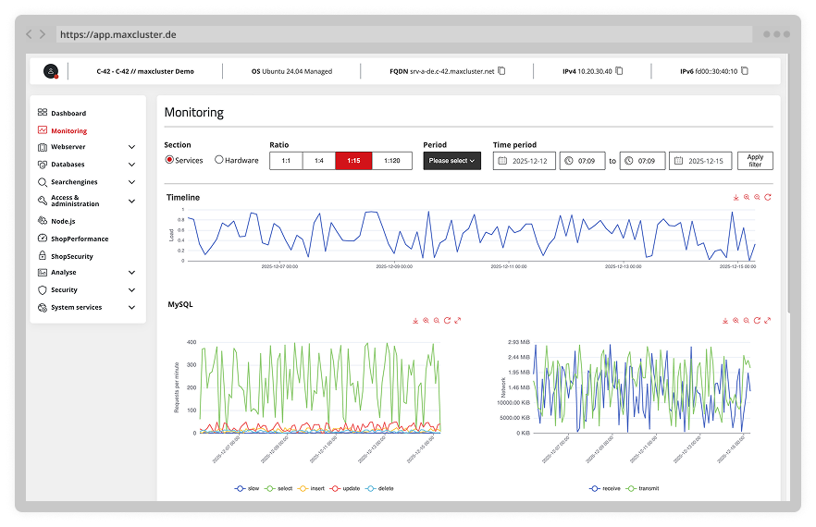Zoom in on the Network chart
The height and width of the screenshot is (527, 816).
(736, 321)
